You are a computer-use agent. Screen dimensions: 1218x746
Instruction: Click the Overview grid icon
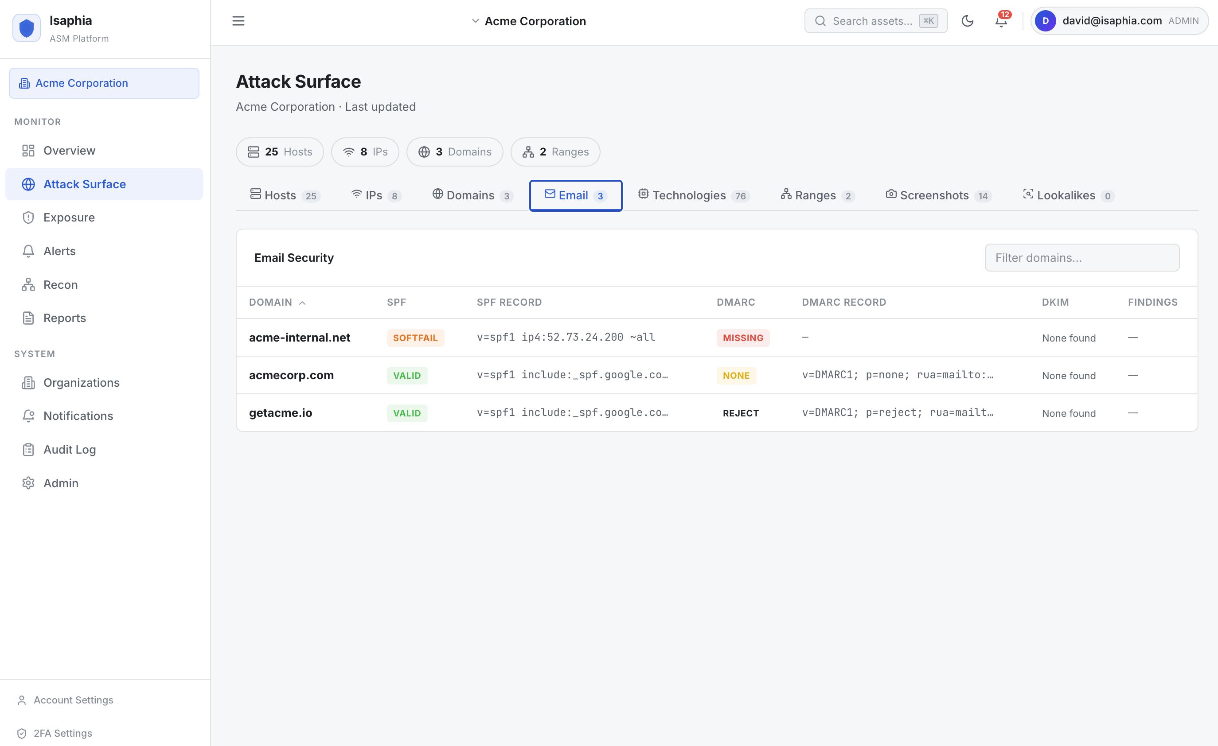(x=28, y=151)
